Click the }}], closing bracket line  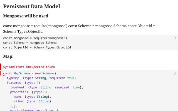click(x=14, y=106)
